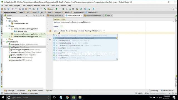Screen dimensions: 178x100
Task: Select MainActivity in project tree
Action: click(23, 31)
